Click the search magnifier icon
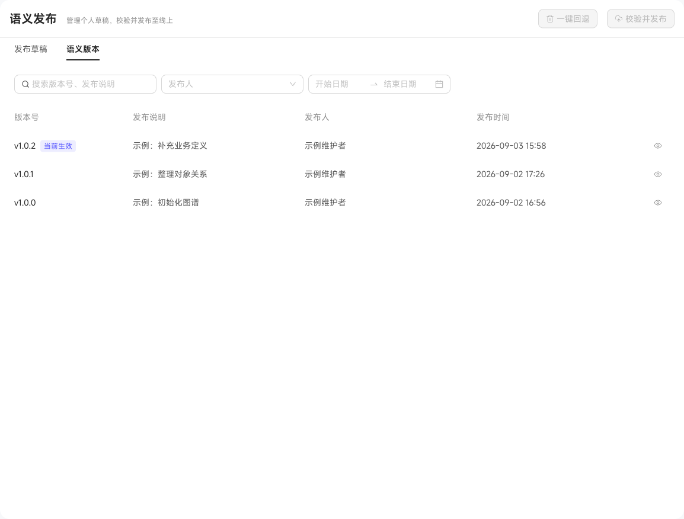This screenshot has height=519, width=684. click(x=25, y=84)
